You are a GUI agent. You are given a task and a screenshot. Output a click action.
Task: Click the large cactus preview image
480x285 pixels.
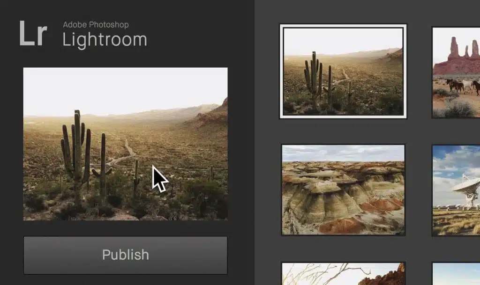pyautogui.click(x=125, y=144)
